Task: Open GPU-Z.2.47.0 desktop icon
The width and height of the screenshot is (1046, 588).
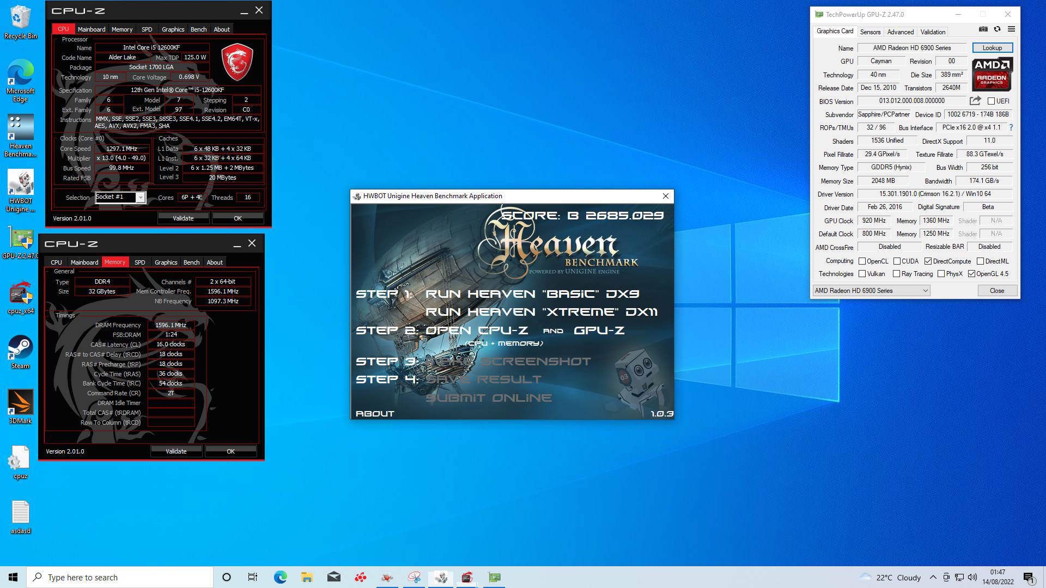Action: (x=20, y=242)
